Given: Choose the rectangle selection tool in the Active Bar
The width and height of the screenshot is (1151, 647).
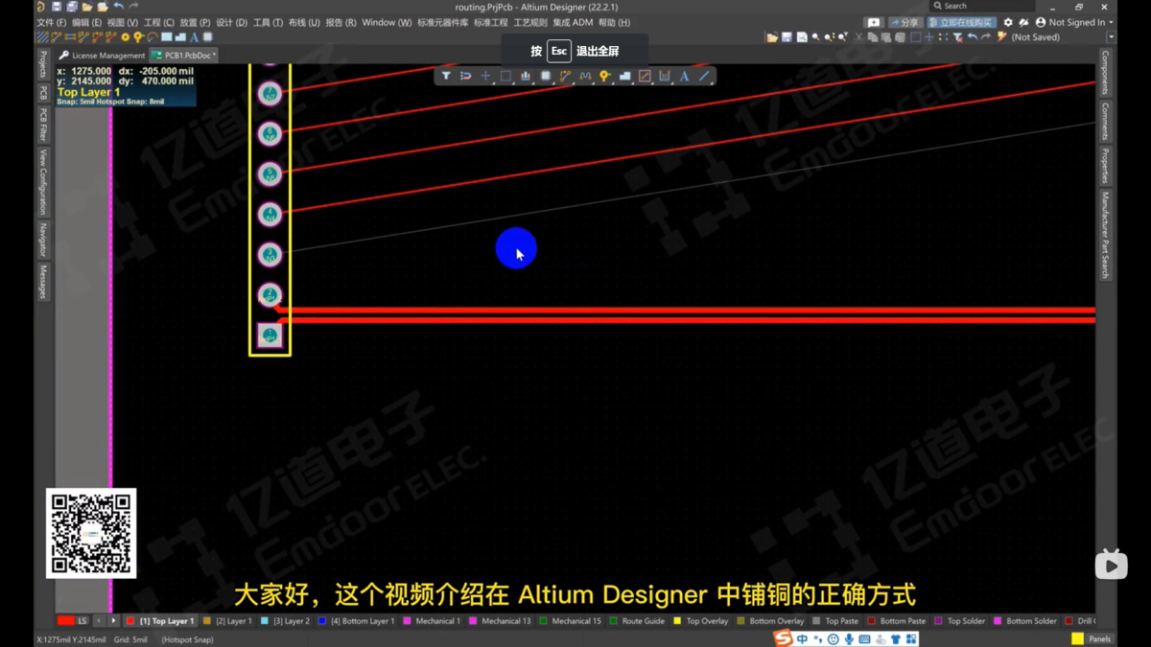Looking at the screenshot, I should (505, 76).
